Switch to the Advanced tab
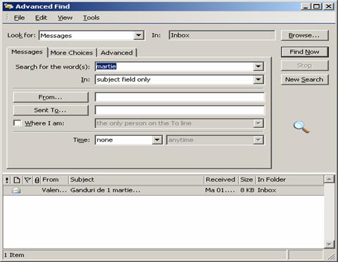The height and width of the screenshot is (262, 338). point(117,53)
